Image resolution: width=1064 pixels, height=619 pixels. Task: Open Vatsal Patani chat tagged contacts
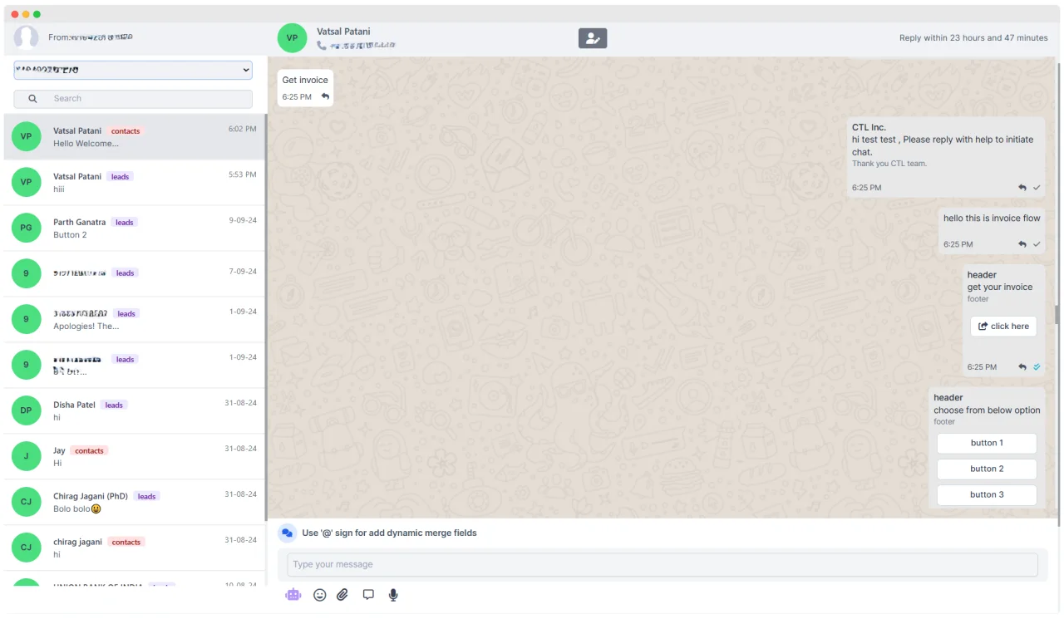134,137
